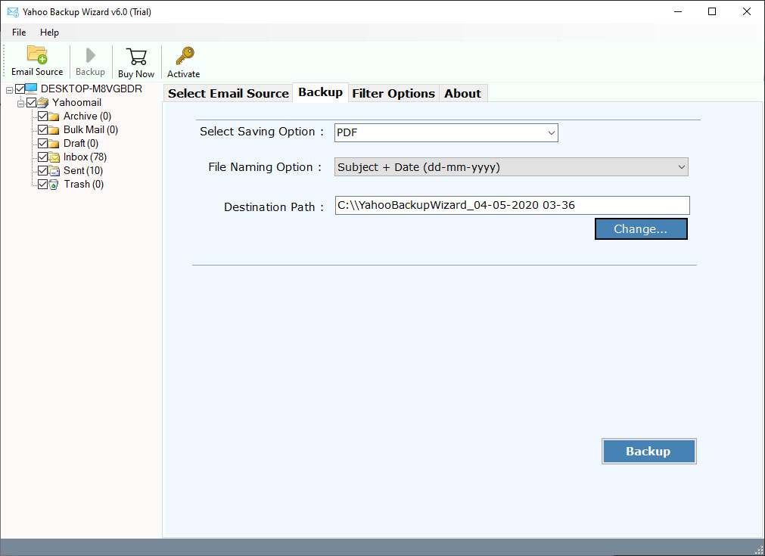Click the Email Source folder icon
Image resolution: width=765 pixels, height=556 pixels.
[37, 55]
